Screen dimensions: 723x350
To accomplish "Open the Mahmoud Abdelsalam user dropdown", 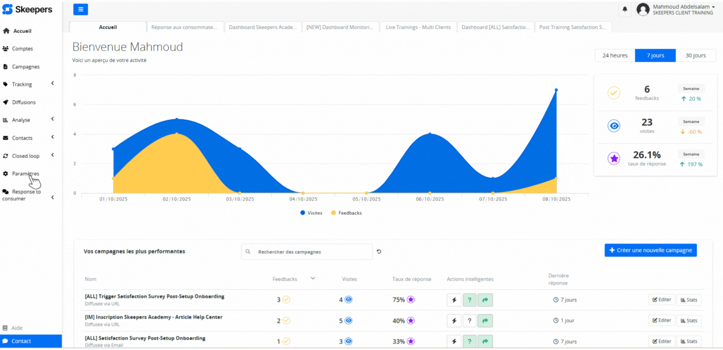I will (683, 9).
